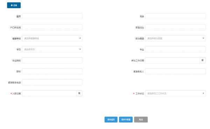
Task: Click the 保存并新建 button
Action: click(126, 120)
